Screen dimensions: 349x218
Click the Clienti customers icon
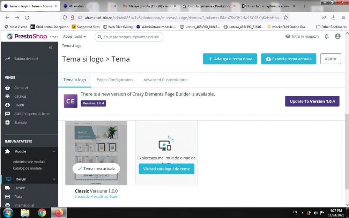(8, 105)
